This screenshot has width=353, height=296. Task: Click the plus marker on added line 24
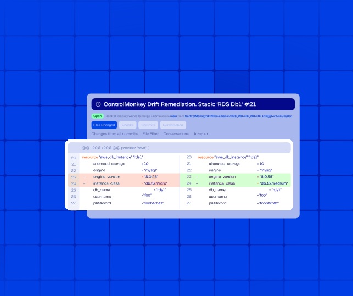pyautogui.click(x=197, y=183)
